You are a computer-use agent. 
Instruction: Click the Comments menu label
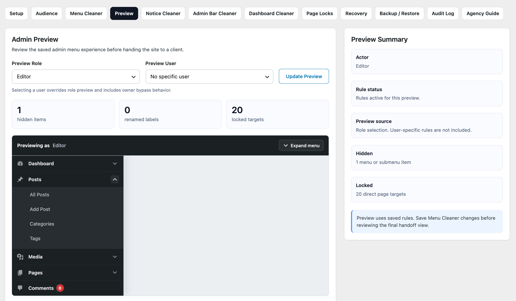pyautogui.click(x=41, y=288)
